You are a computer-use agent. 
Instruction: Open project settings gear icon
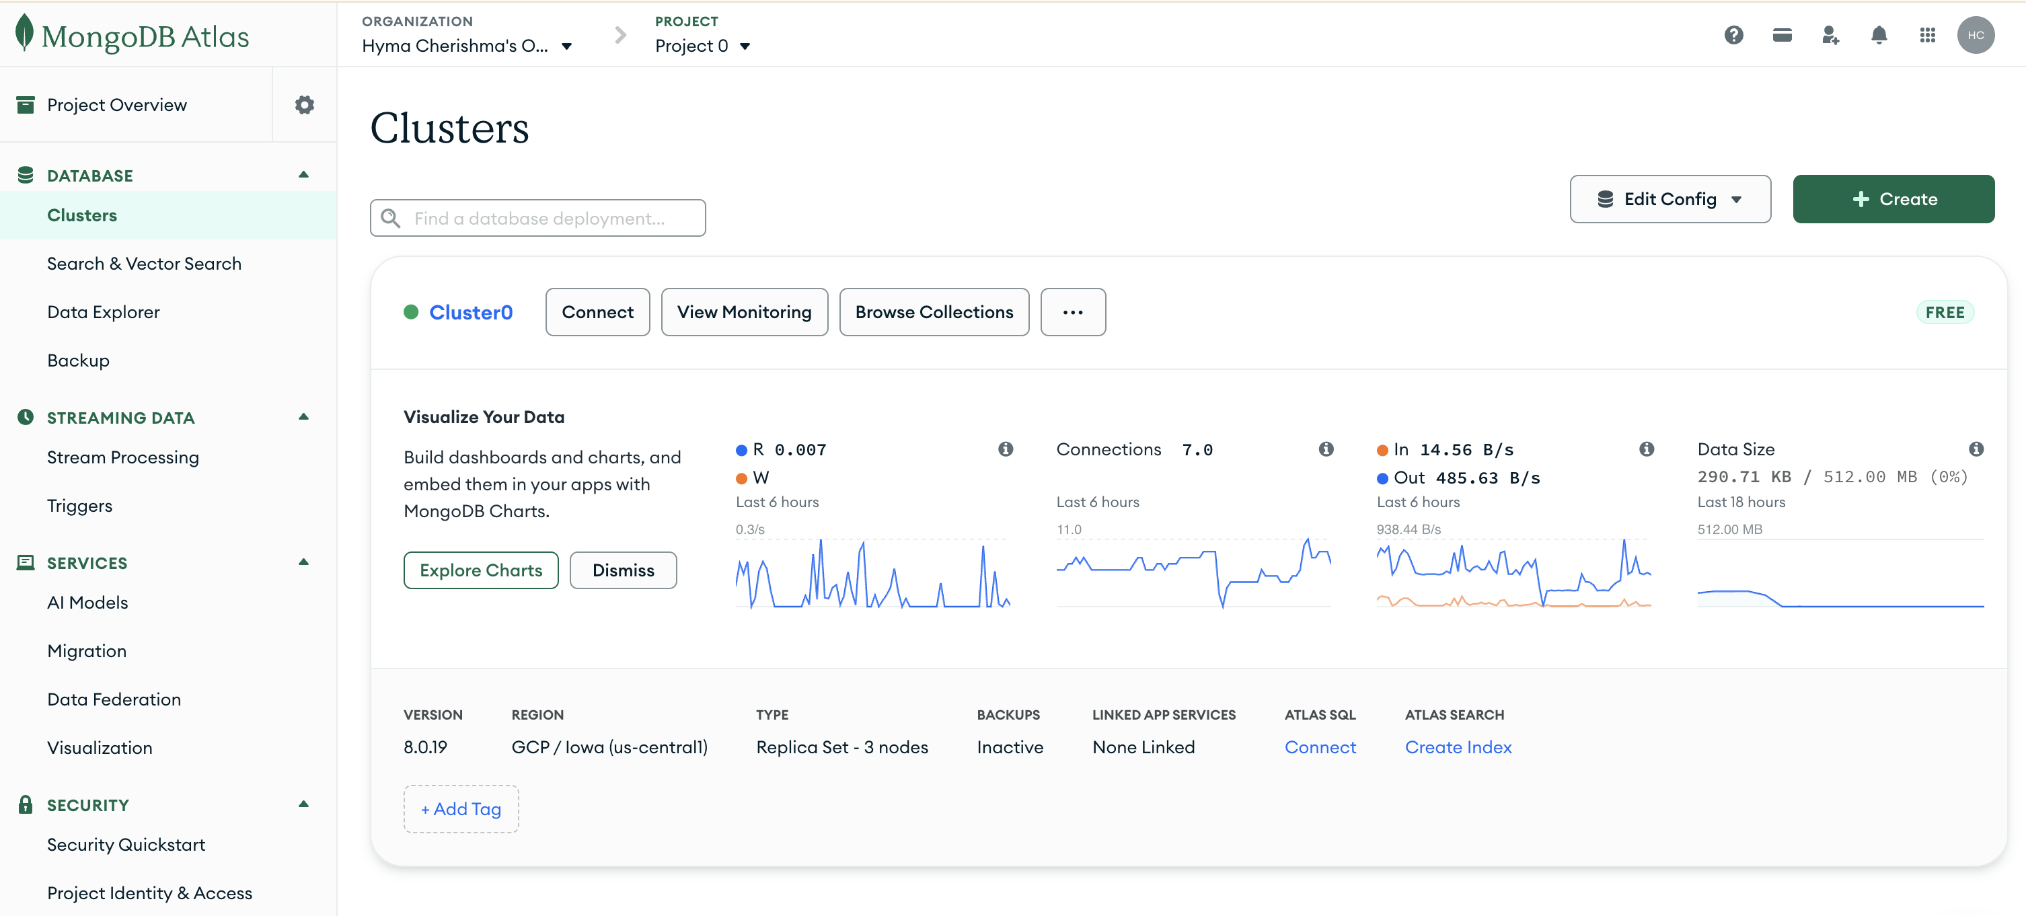click(x=305, y=104)
